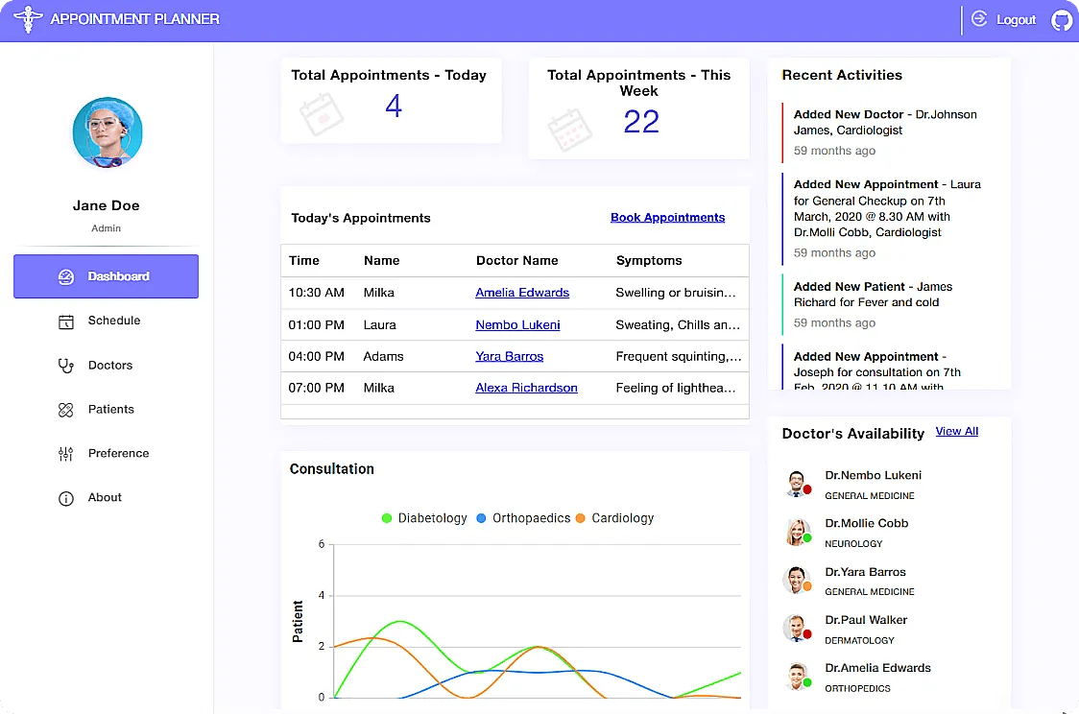Image resolution: width=1079 pixels, height=714 pixels.
Task: Click the power icon next to Logout
Action: click(x=979, y=19)
